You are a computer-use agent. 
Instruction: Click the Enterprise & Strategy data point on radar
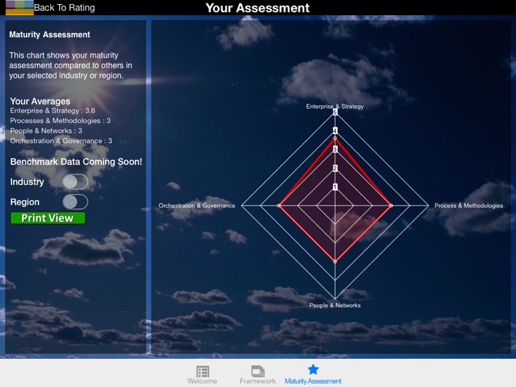point(335,138)
